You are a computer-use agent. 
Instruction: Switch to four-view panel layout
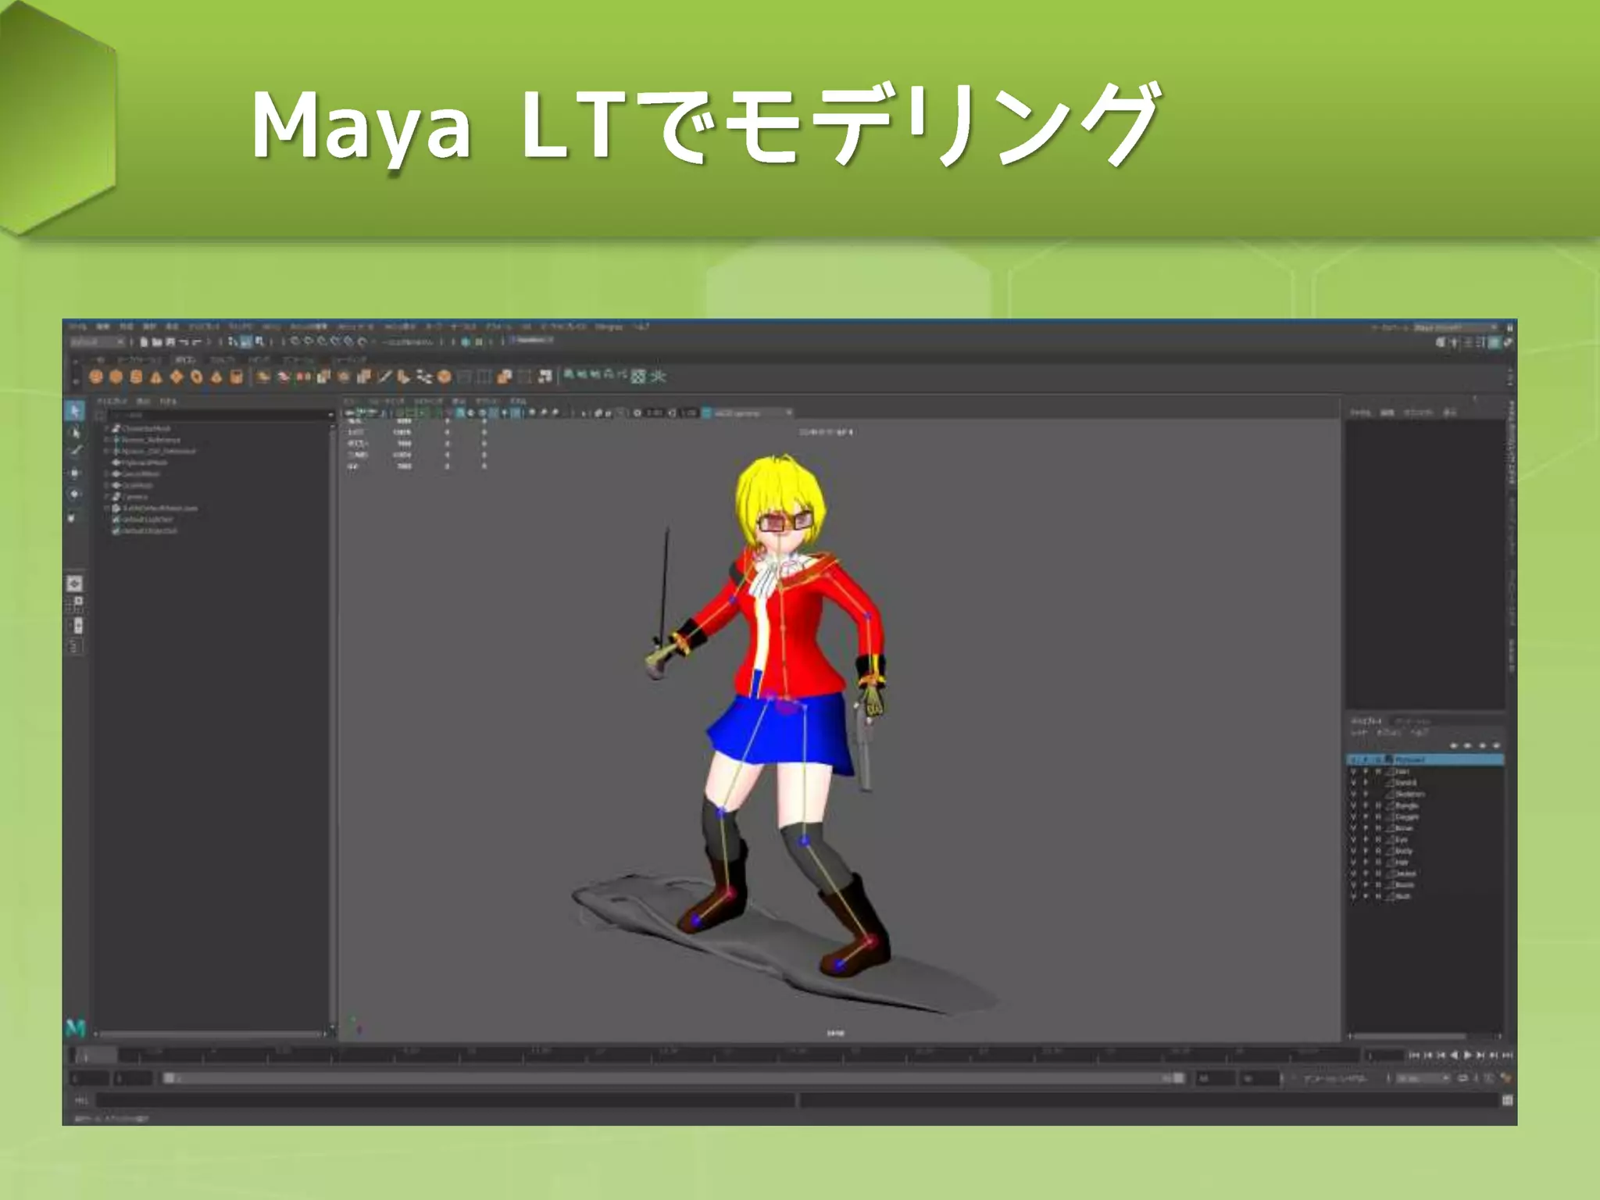(74, 605)
